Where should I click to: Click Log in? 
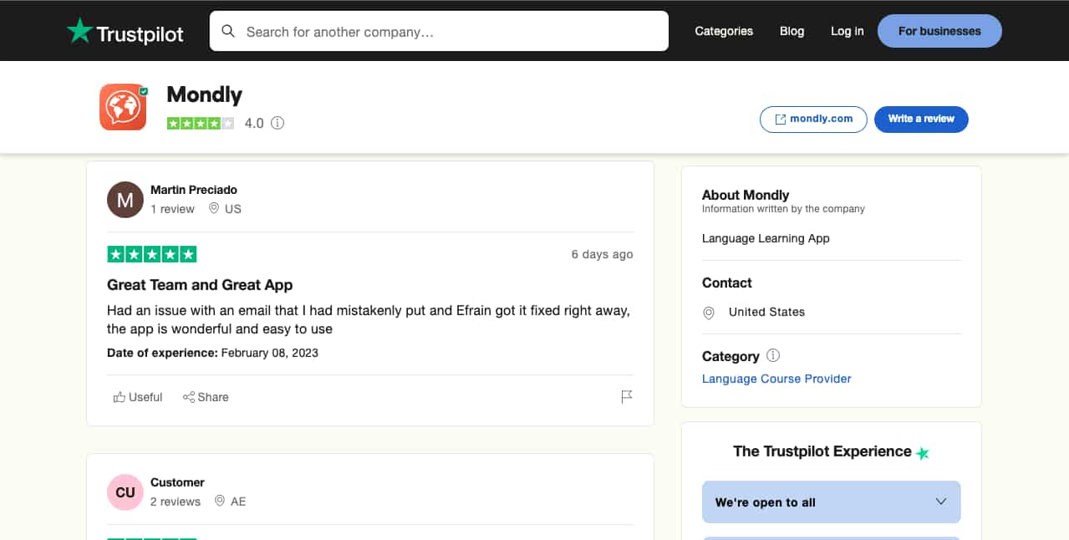848,31
